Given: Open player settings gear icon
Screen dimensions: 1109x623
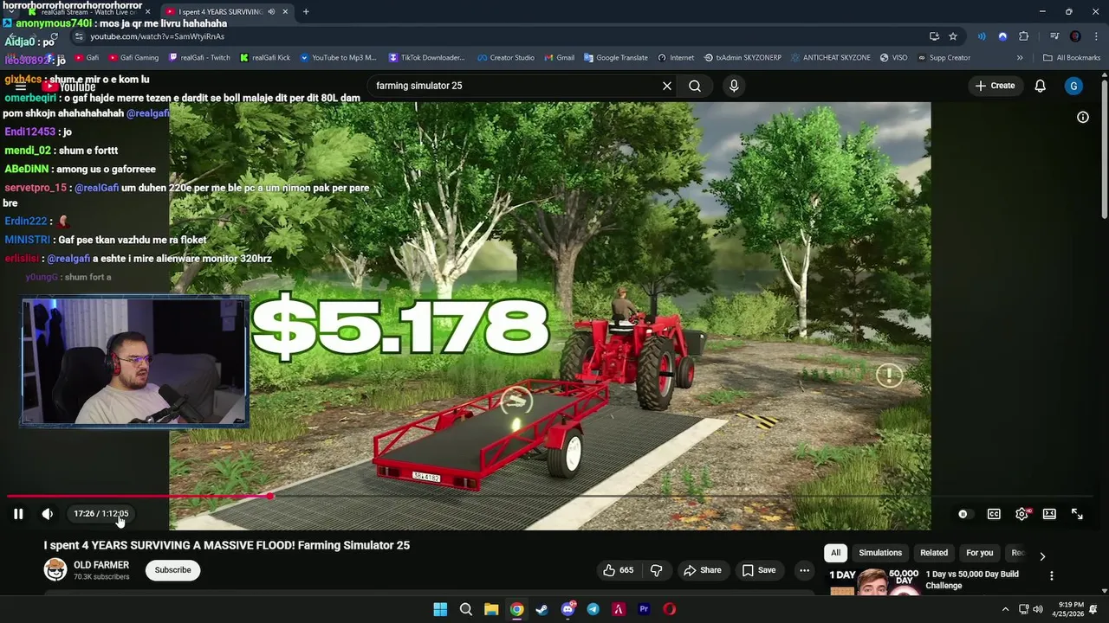Looking at the screenshot, I should coord(1021,514).
